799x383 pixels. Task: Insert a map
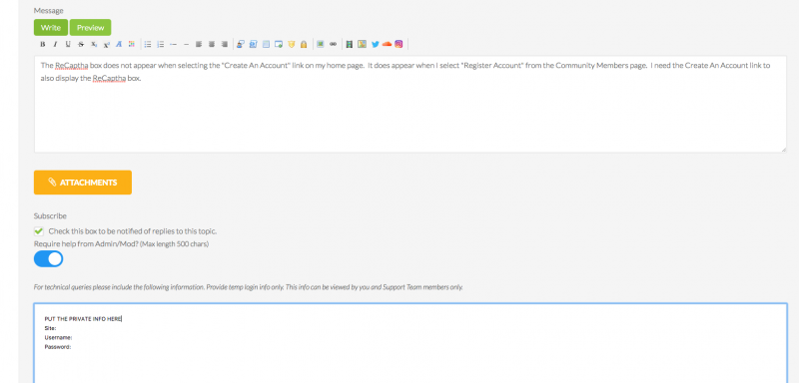coord(362,44)
